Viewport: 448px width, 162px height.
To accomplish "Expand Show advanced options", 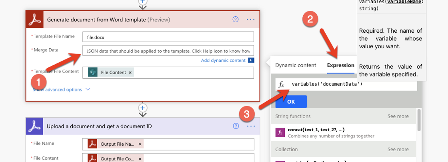I will [x=62, y=89].
